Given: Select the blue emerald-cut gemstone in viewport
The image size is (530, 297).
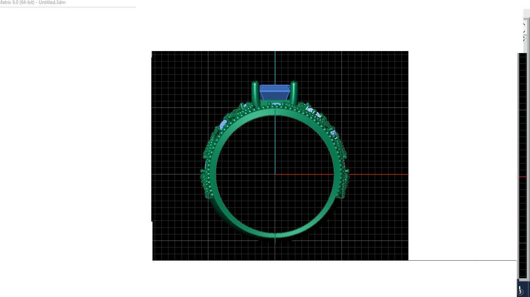Looking at the screenshot, I should (x=275, y=92).
